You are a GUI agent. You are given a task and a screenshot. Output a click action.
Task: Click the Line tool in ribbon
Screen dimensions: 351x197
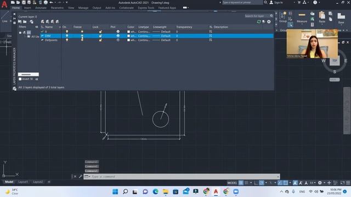5,18
